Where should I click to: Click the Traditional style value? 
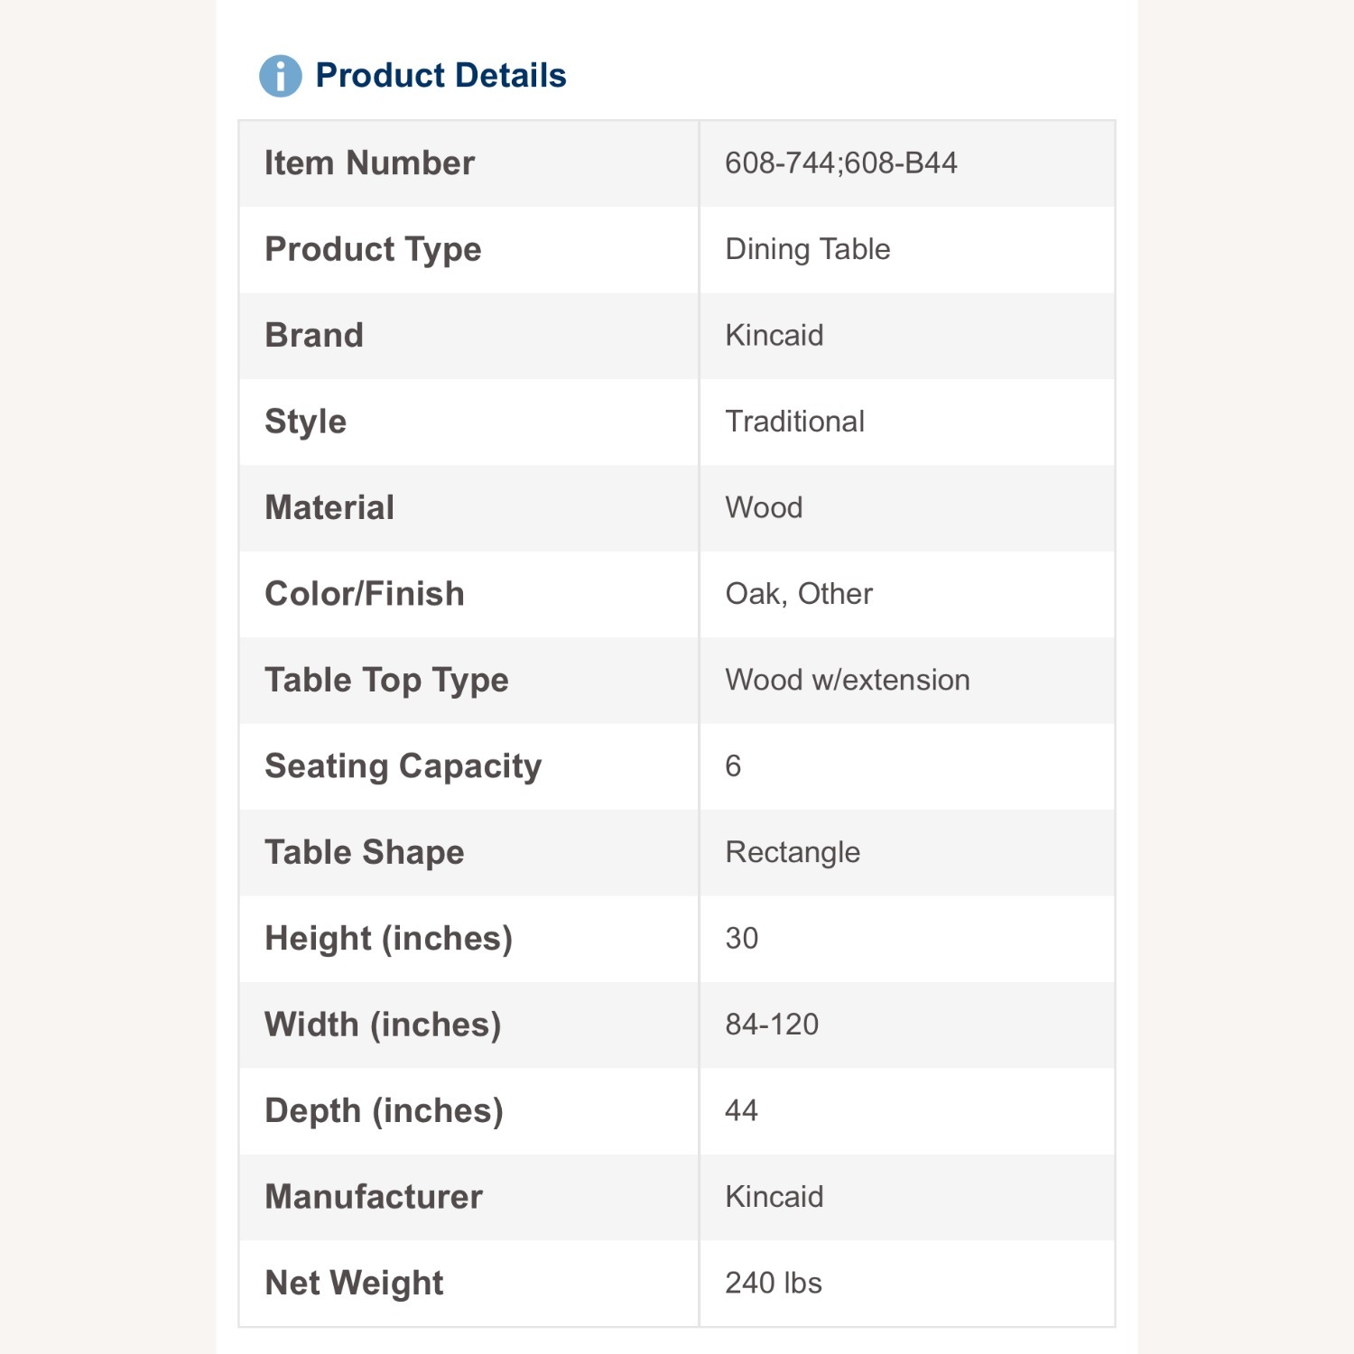[x=794, y=422]
